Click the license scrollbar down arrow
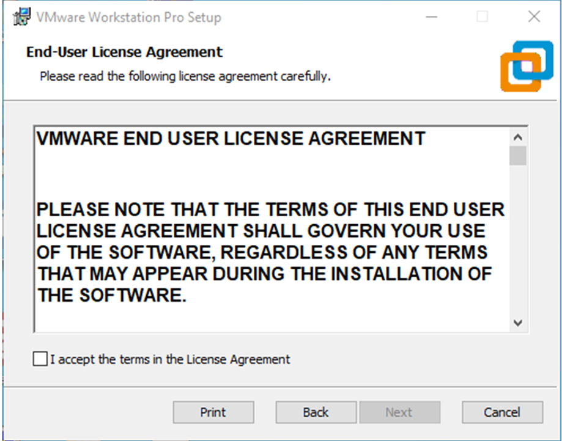Viewport: 562px width, 441px height. pyautogui.click(x=517, y=323)
